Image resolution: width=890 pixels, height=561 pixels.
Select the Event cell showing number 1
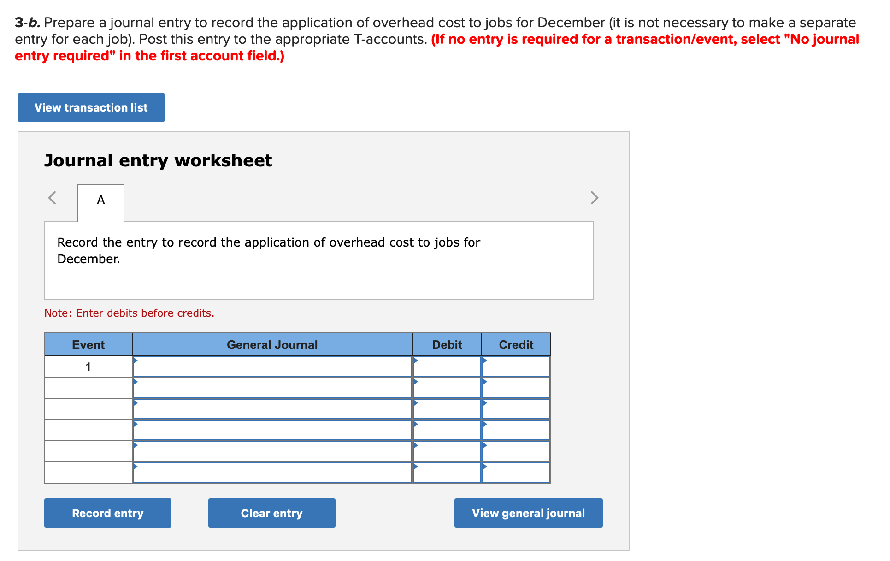click(x=88, y=366)
